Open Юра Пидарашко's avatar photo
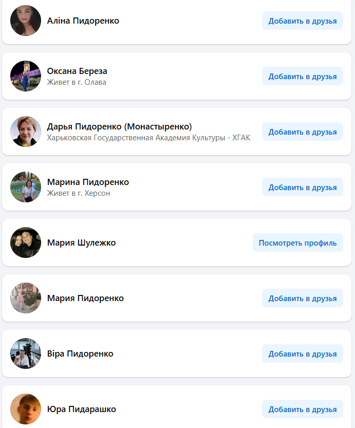 click(26, 409)
